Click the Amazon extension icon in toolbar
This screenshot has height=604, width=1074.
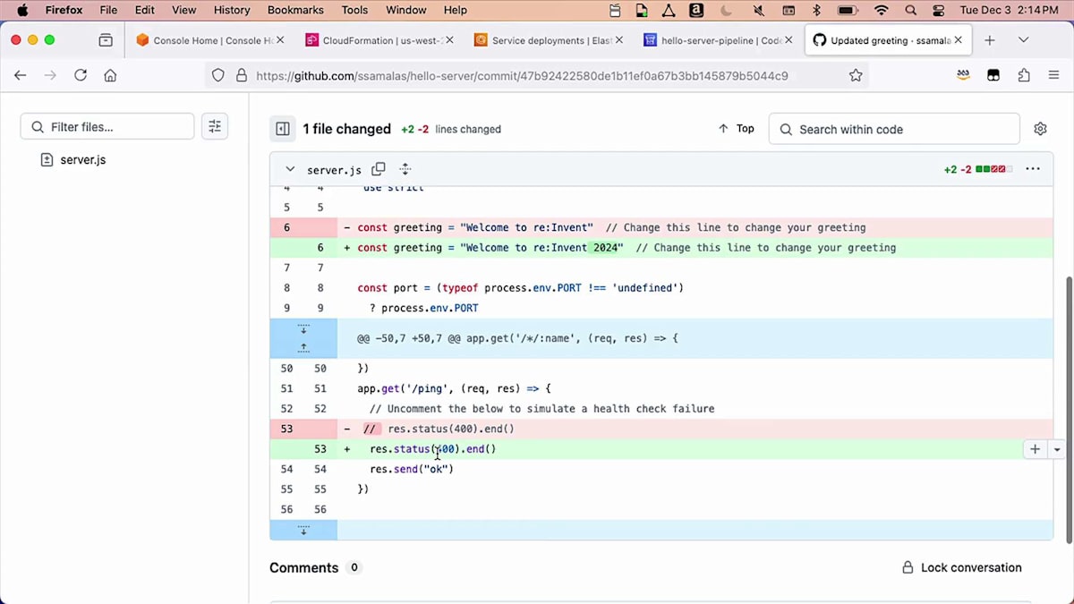[963, 76]
